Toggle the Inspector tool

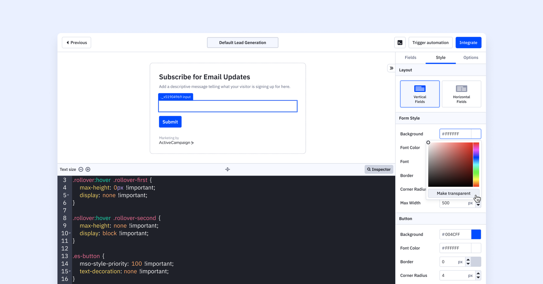tap(379, 169)
